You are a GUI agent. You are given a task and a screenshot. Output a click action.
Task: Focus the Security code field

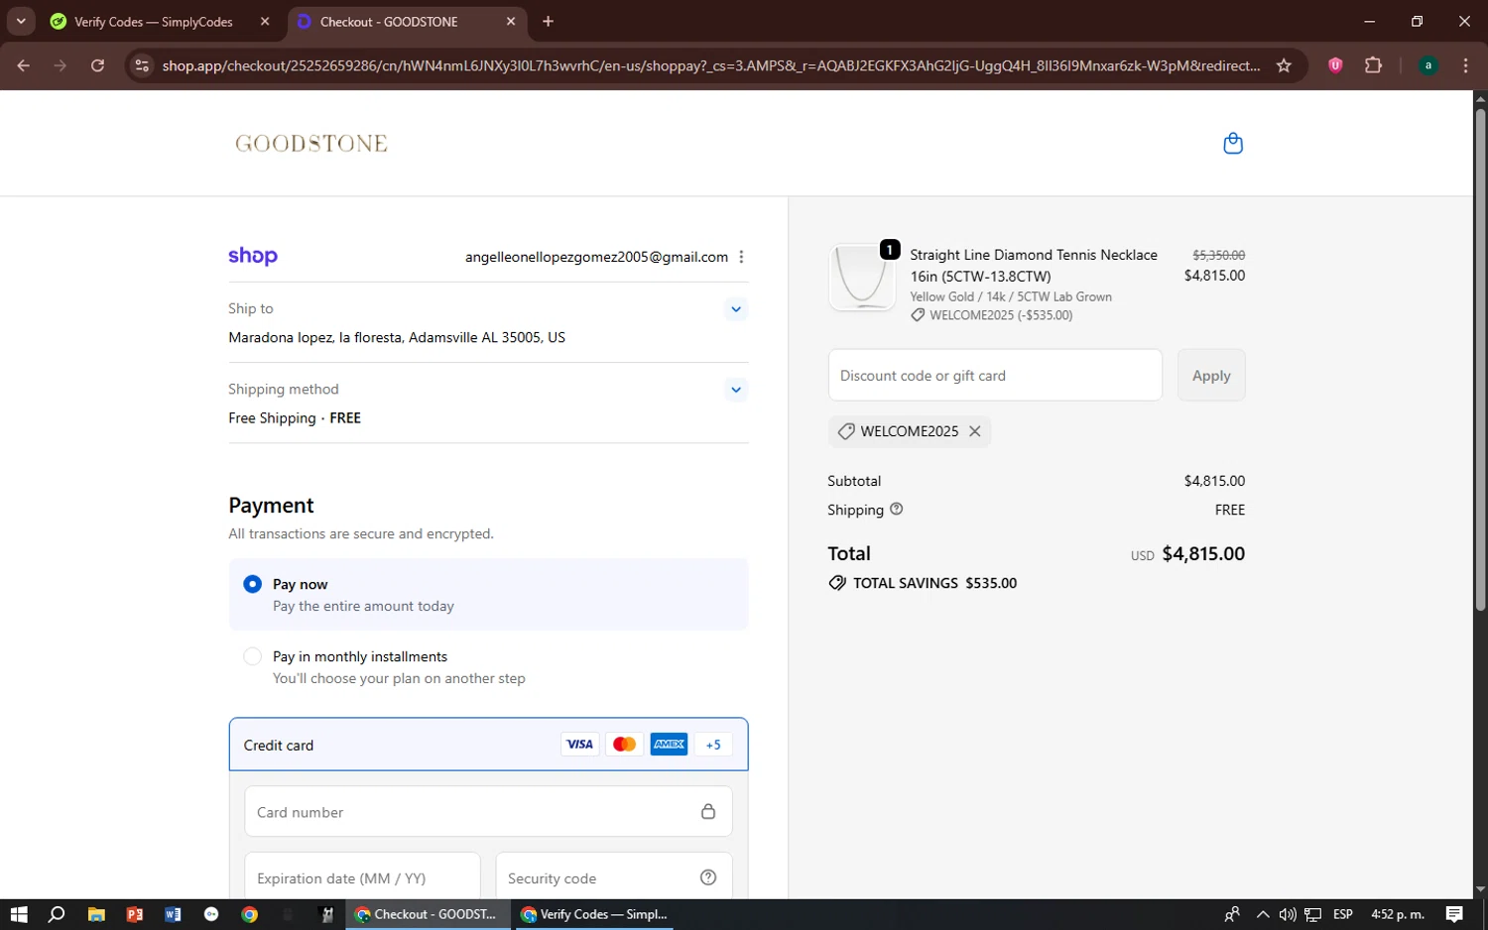pos(614,877)
